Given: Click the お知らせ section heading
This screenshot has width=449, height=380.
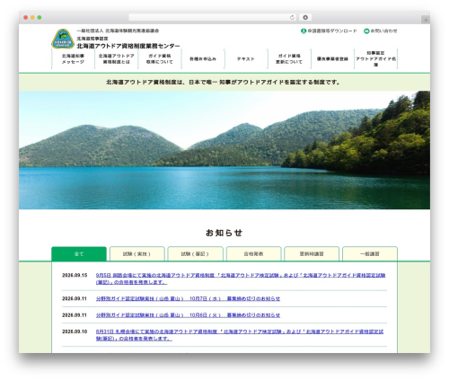Looking at the screenshot, I should pos(224,233).
